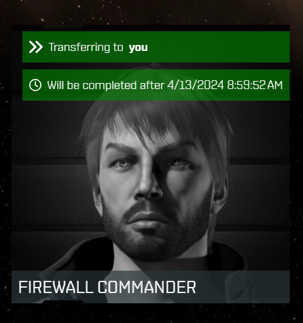
Task: Click the dark gap between the green banners
Action: pos(156,66)
